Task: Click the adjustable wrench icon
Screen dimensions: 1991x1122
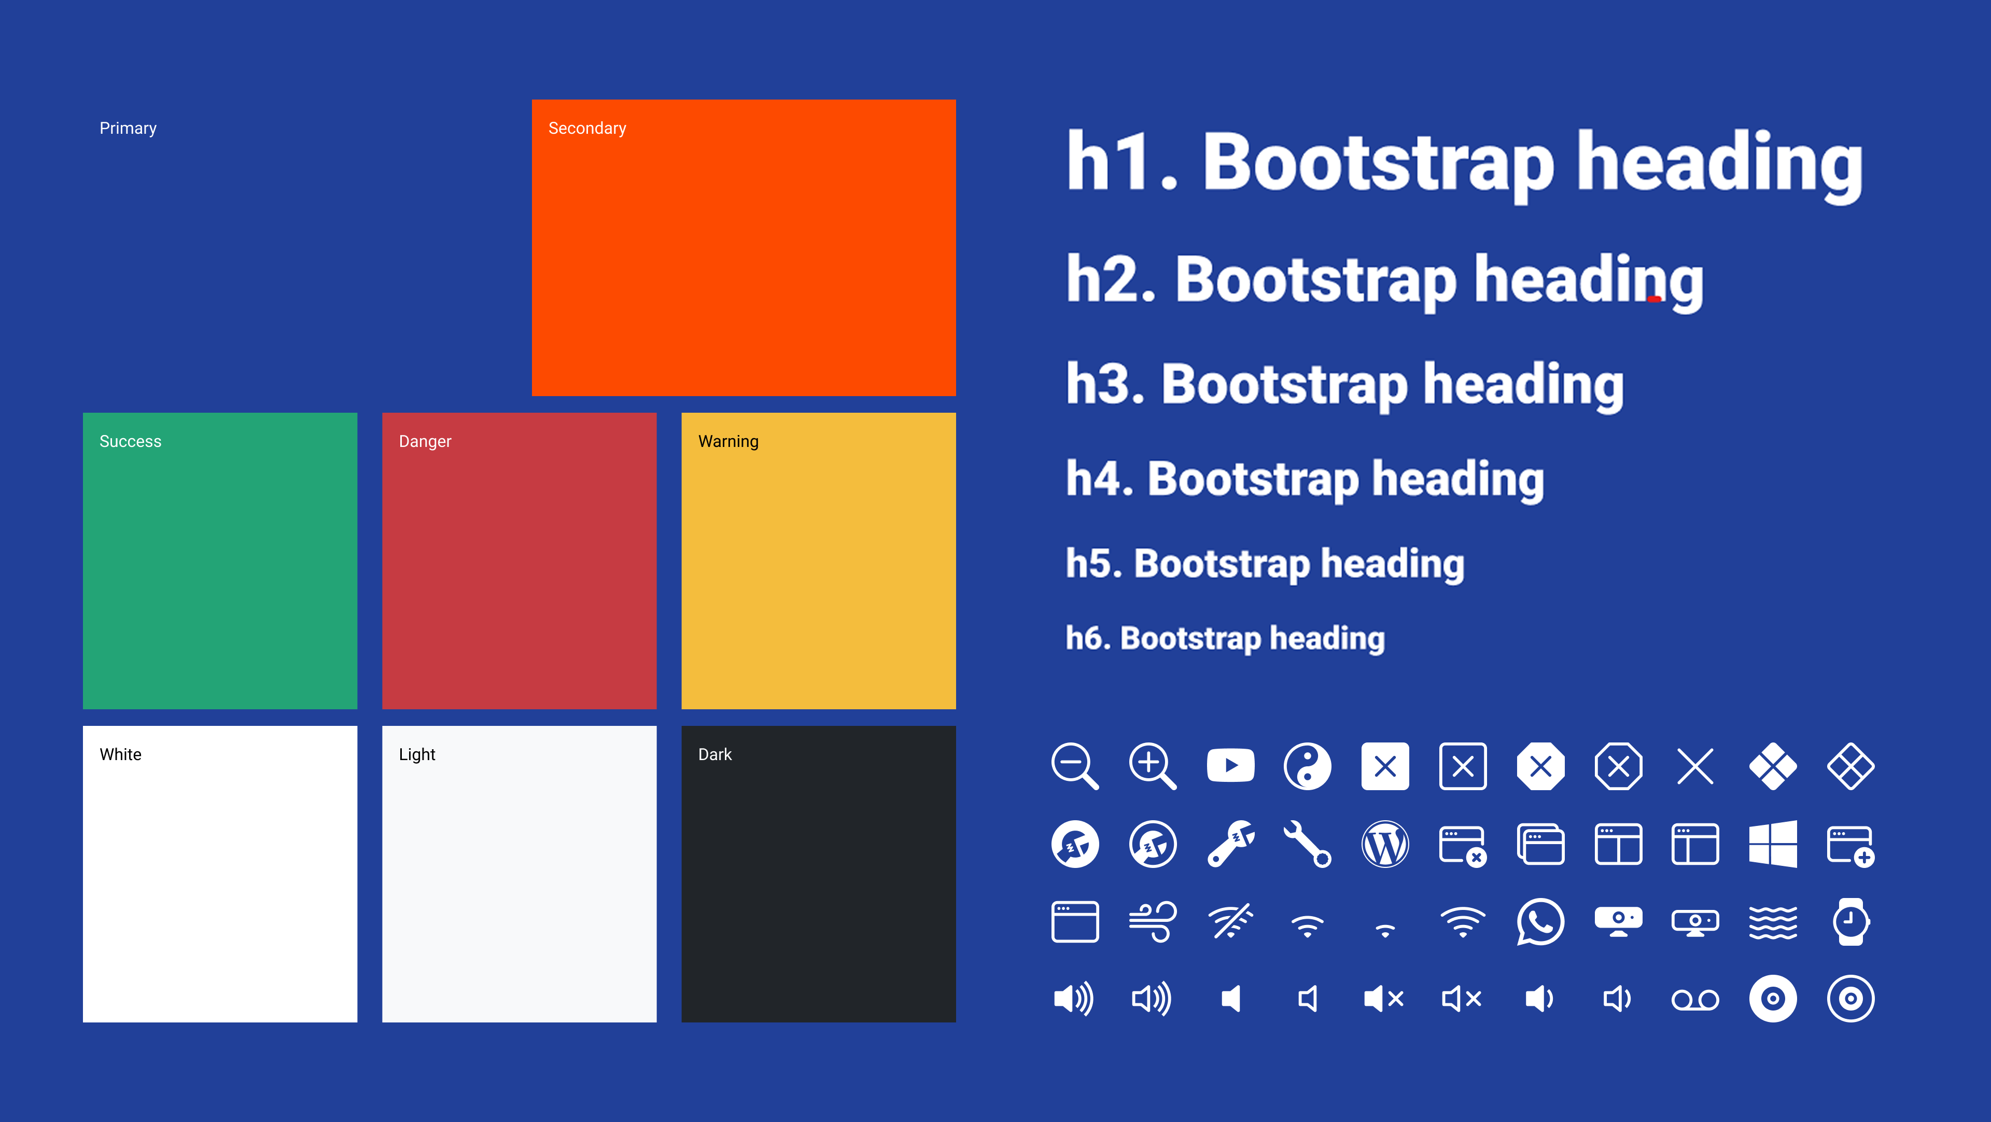Action: 1230,844
